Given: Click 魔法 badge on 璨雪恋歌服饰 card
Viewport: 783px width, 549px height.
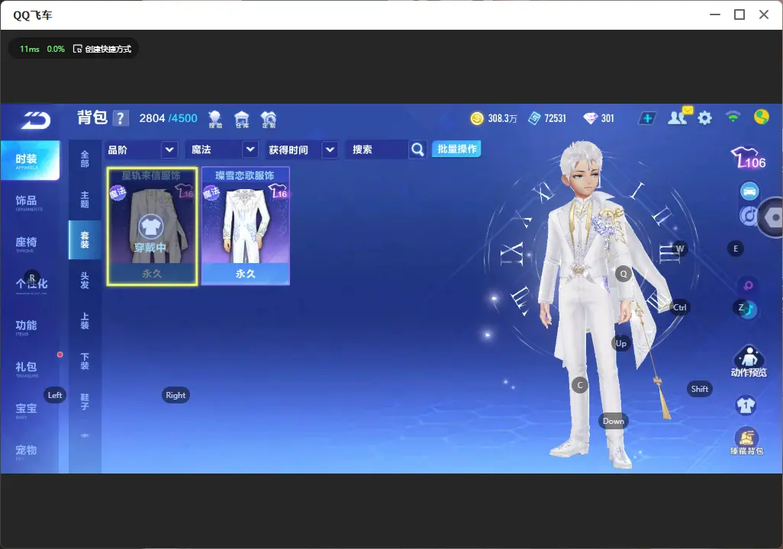Looking at the screenshot, I should pyautogui.click(x=211, y=191).
